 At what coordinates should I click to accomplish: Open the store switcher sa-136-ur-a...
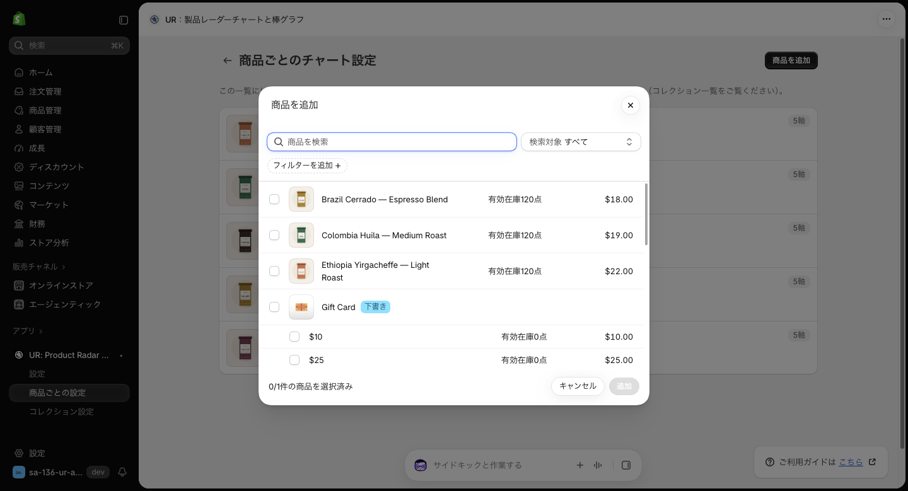(47, 472)
